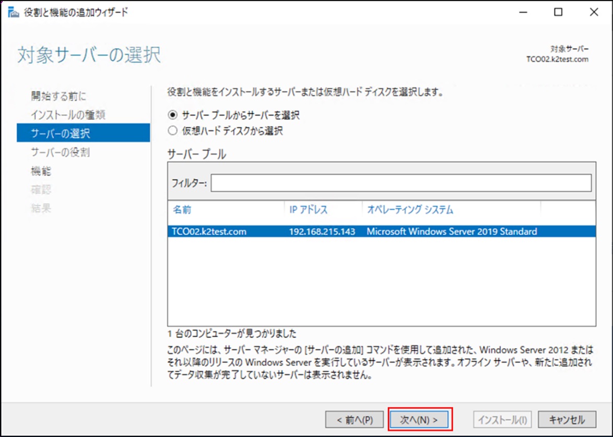
Task: Click the wizard icon in title bar
Action: tap(12, 12)
